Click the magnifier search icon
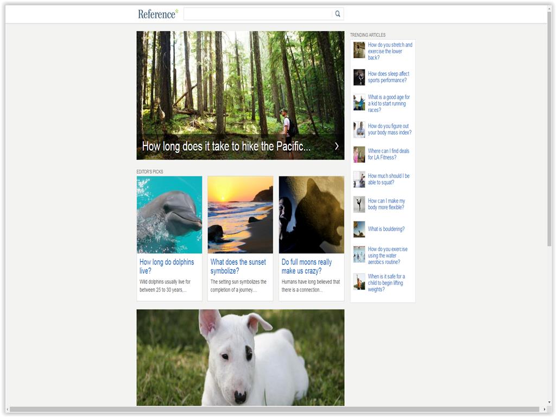Screen dimensions: 556x417 tap(338, 14)
